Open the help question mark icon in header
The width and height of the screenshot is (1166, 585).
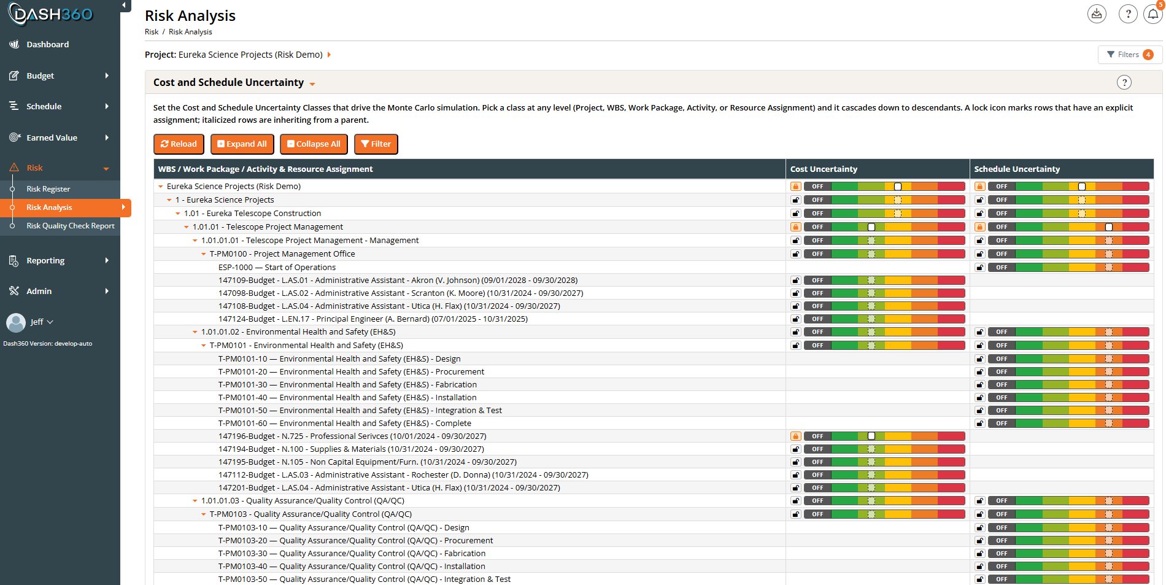click(x=1128, y=14)
